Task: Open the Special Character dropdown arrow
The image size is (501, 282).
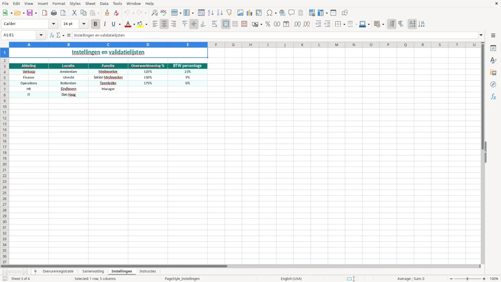Action: point(276,13)
